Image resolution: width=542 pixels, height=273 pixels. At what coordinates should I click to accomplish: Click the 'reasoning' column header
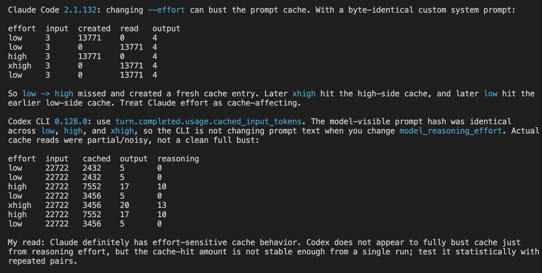(178, 159)
